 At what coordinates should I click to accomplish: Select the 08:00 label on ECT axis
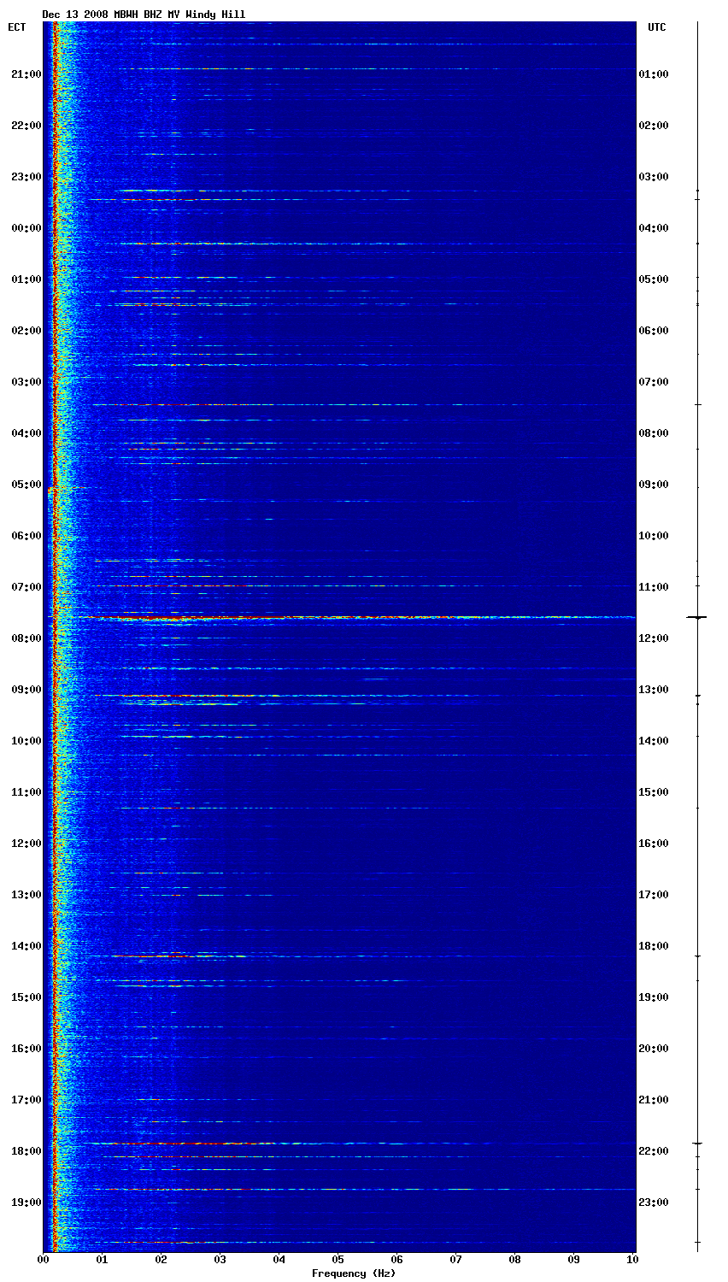[x=26, y=638]
